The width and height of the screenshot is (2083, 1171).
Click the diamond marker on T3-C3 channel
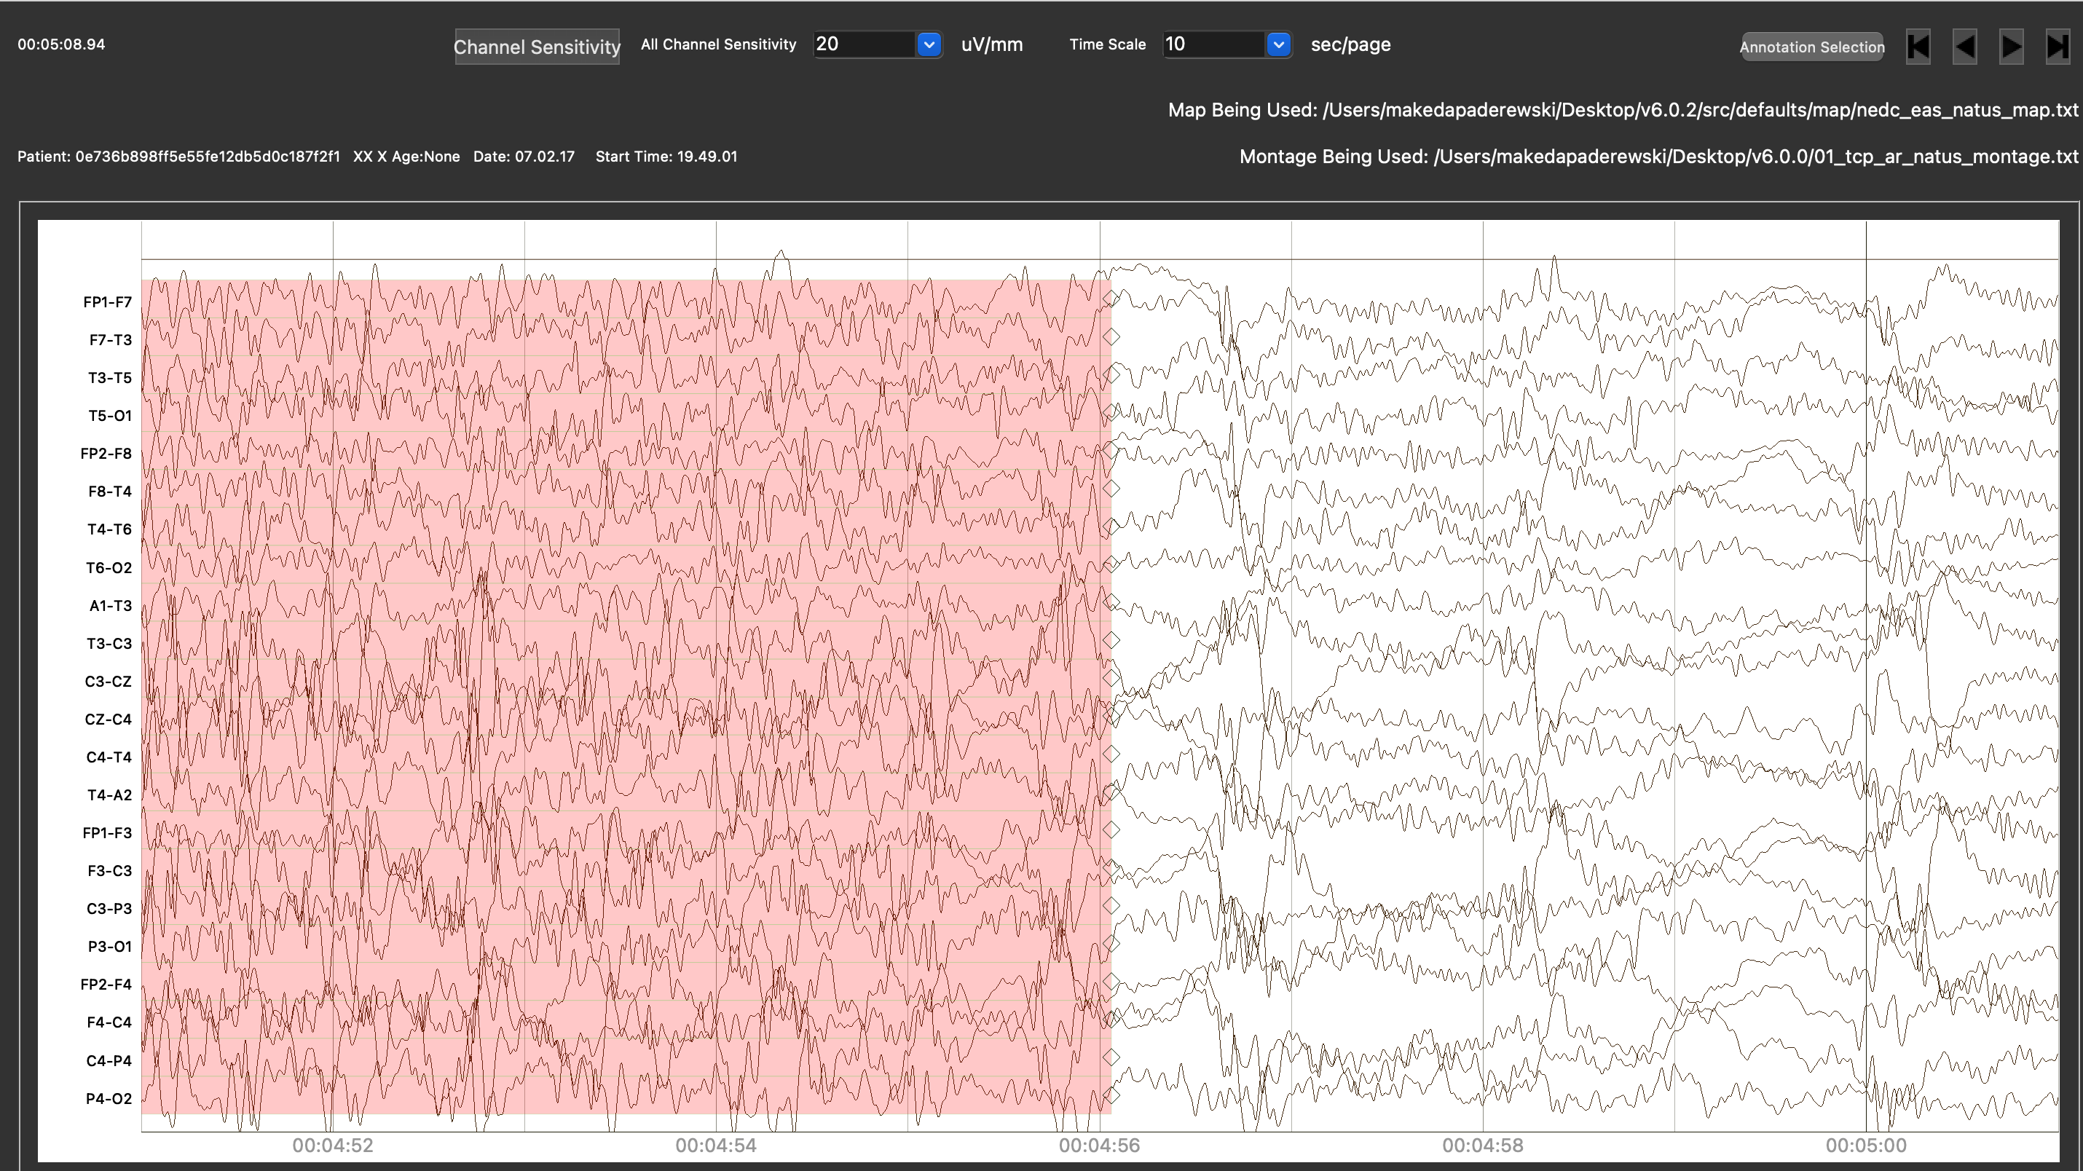coord(1112,639)
